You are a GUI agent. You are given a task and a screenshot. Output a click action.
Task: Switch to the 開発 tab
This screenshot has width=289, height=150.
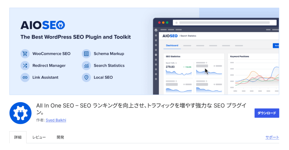60,137
